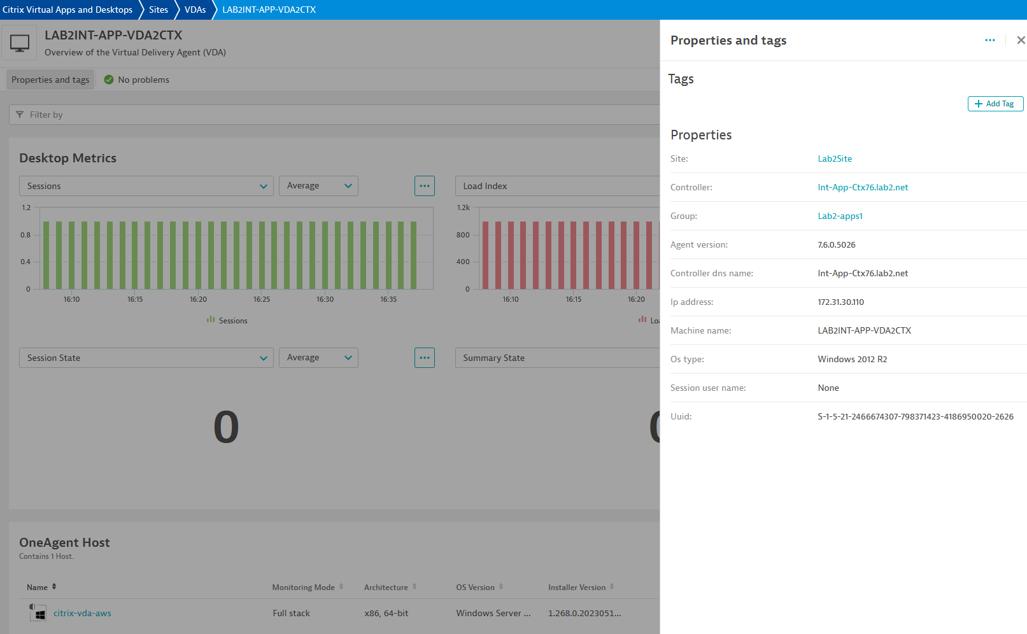Image resolution: width=1027 pixels, height=634 pixels.
Task: Navigate to the VDAs breadcrumb
Action: click(x=195, y=10)
